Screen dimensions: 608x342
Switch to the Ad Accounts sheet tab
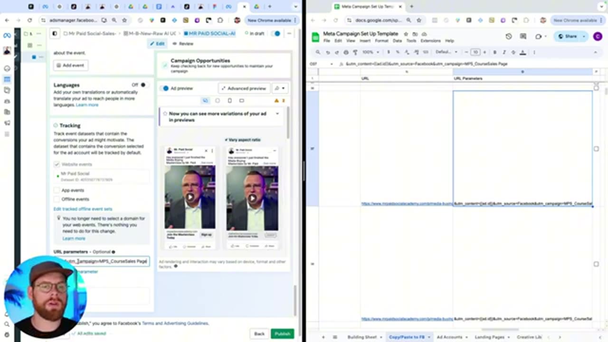(449, 337)
